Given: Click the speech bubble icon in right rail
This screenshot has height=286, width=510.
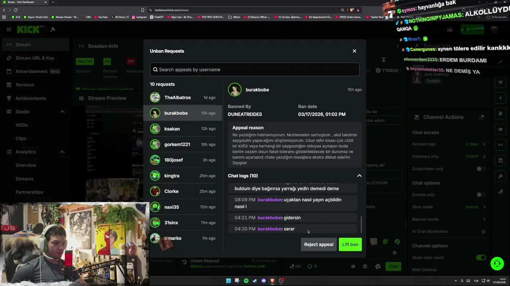Looking at the screenshot, I should pos(501,129).
